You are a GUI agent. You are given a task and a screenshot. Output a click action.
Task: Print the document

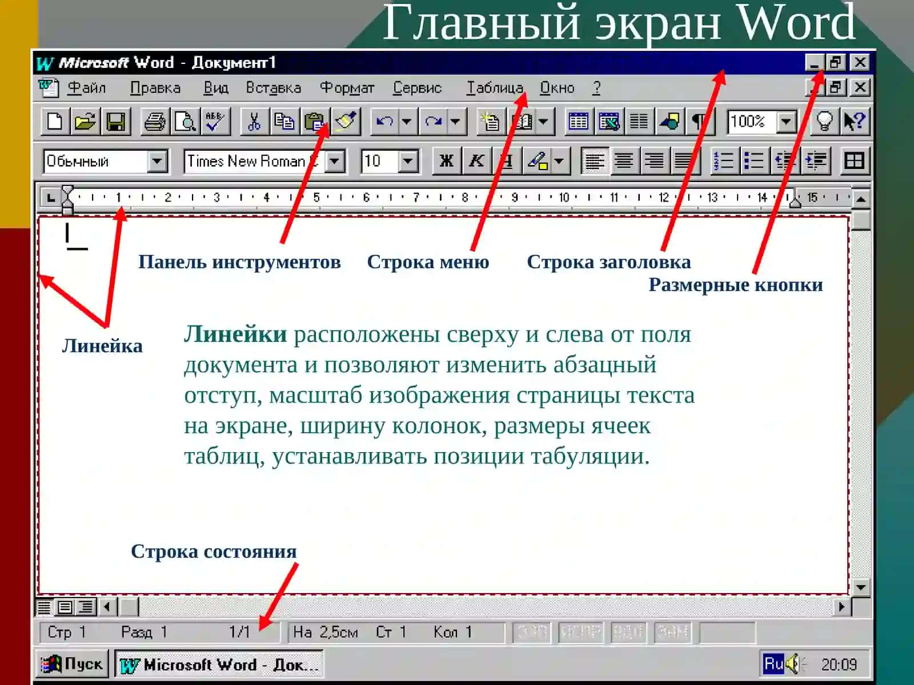(155, 122)
